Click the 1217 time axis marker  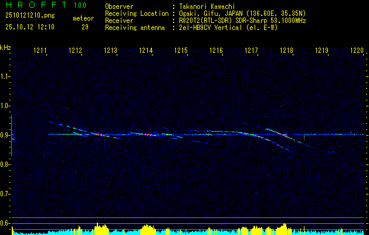pos(251,50)
